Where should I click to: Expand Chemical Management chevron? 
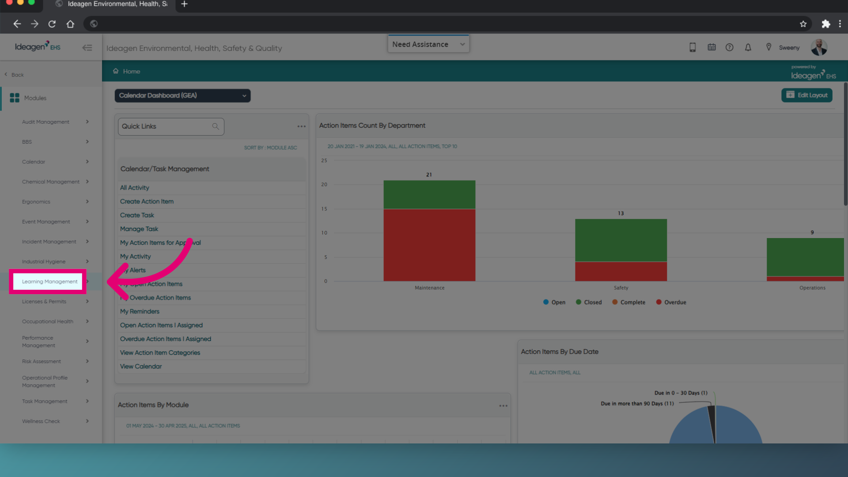tap(87, 182)
